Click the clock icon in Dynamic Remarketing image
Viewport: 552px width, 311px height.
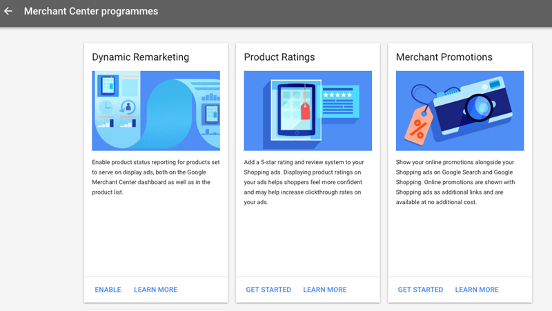pos(106,108)
